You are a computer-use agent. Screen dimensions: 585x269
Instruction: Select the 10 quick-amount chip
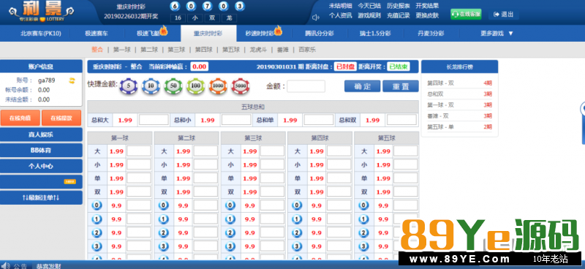click(x=151, y=86)
